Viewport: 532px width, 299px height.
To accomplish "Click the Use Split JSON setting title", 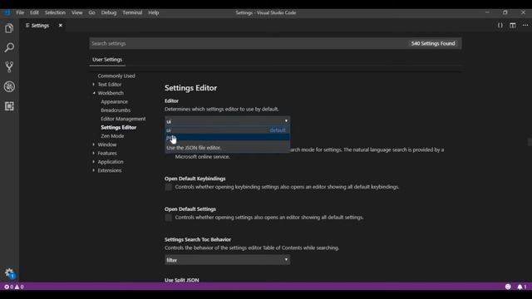I will 182,280.
